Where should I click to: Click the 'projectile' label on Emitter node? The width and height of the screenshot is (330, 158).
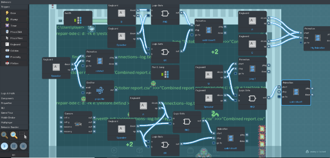point(100,99)
